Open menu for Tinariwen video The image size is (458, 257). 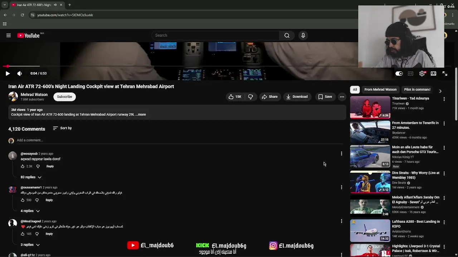(x=444, y=99)
